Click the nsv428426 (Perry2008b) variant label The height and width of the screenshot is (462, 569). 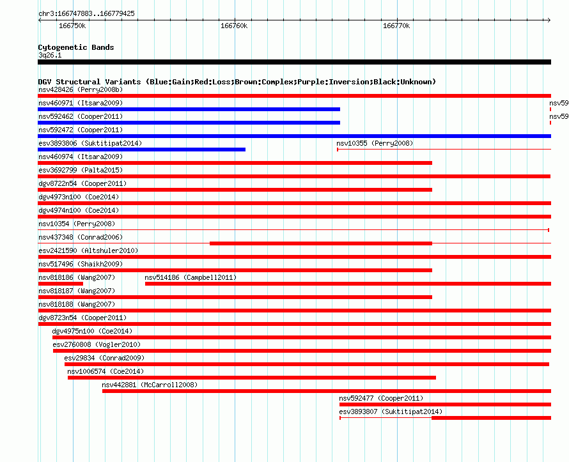click(x=81, y=89)
